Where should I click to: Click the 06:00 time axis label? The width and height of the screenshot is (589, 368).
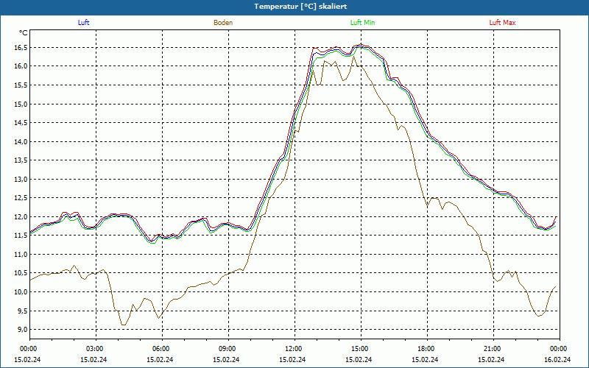click(162, 349)
